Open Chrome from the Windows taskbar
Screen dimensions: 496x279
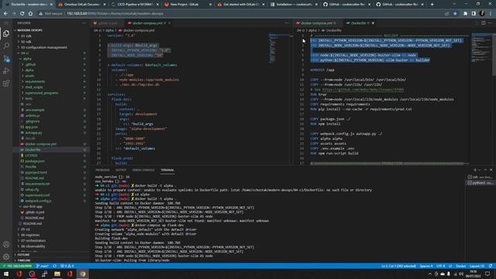tap(83, 274)
